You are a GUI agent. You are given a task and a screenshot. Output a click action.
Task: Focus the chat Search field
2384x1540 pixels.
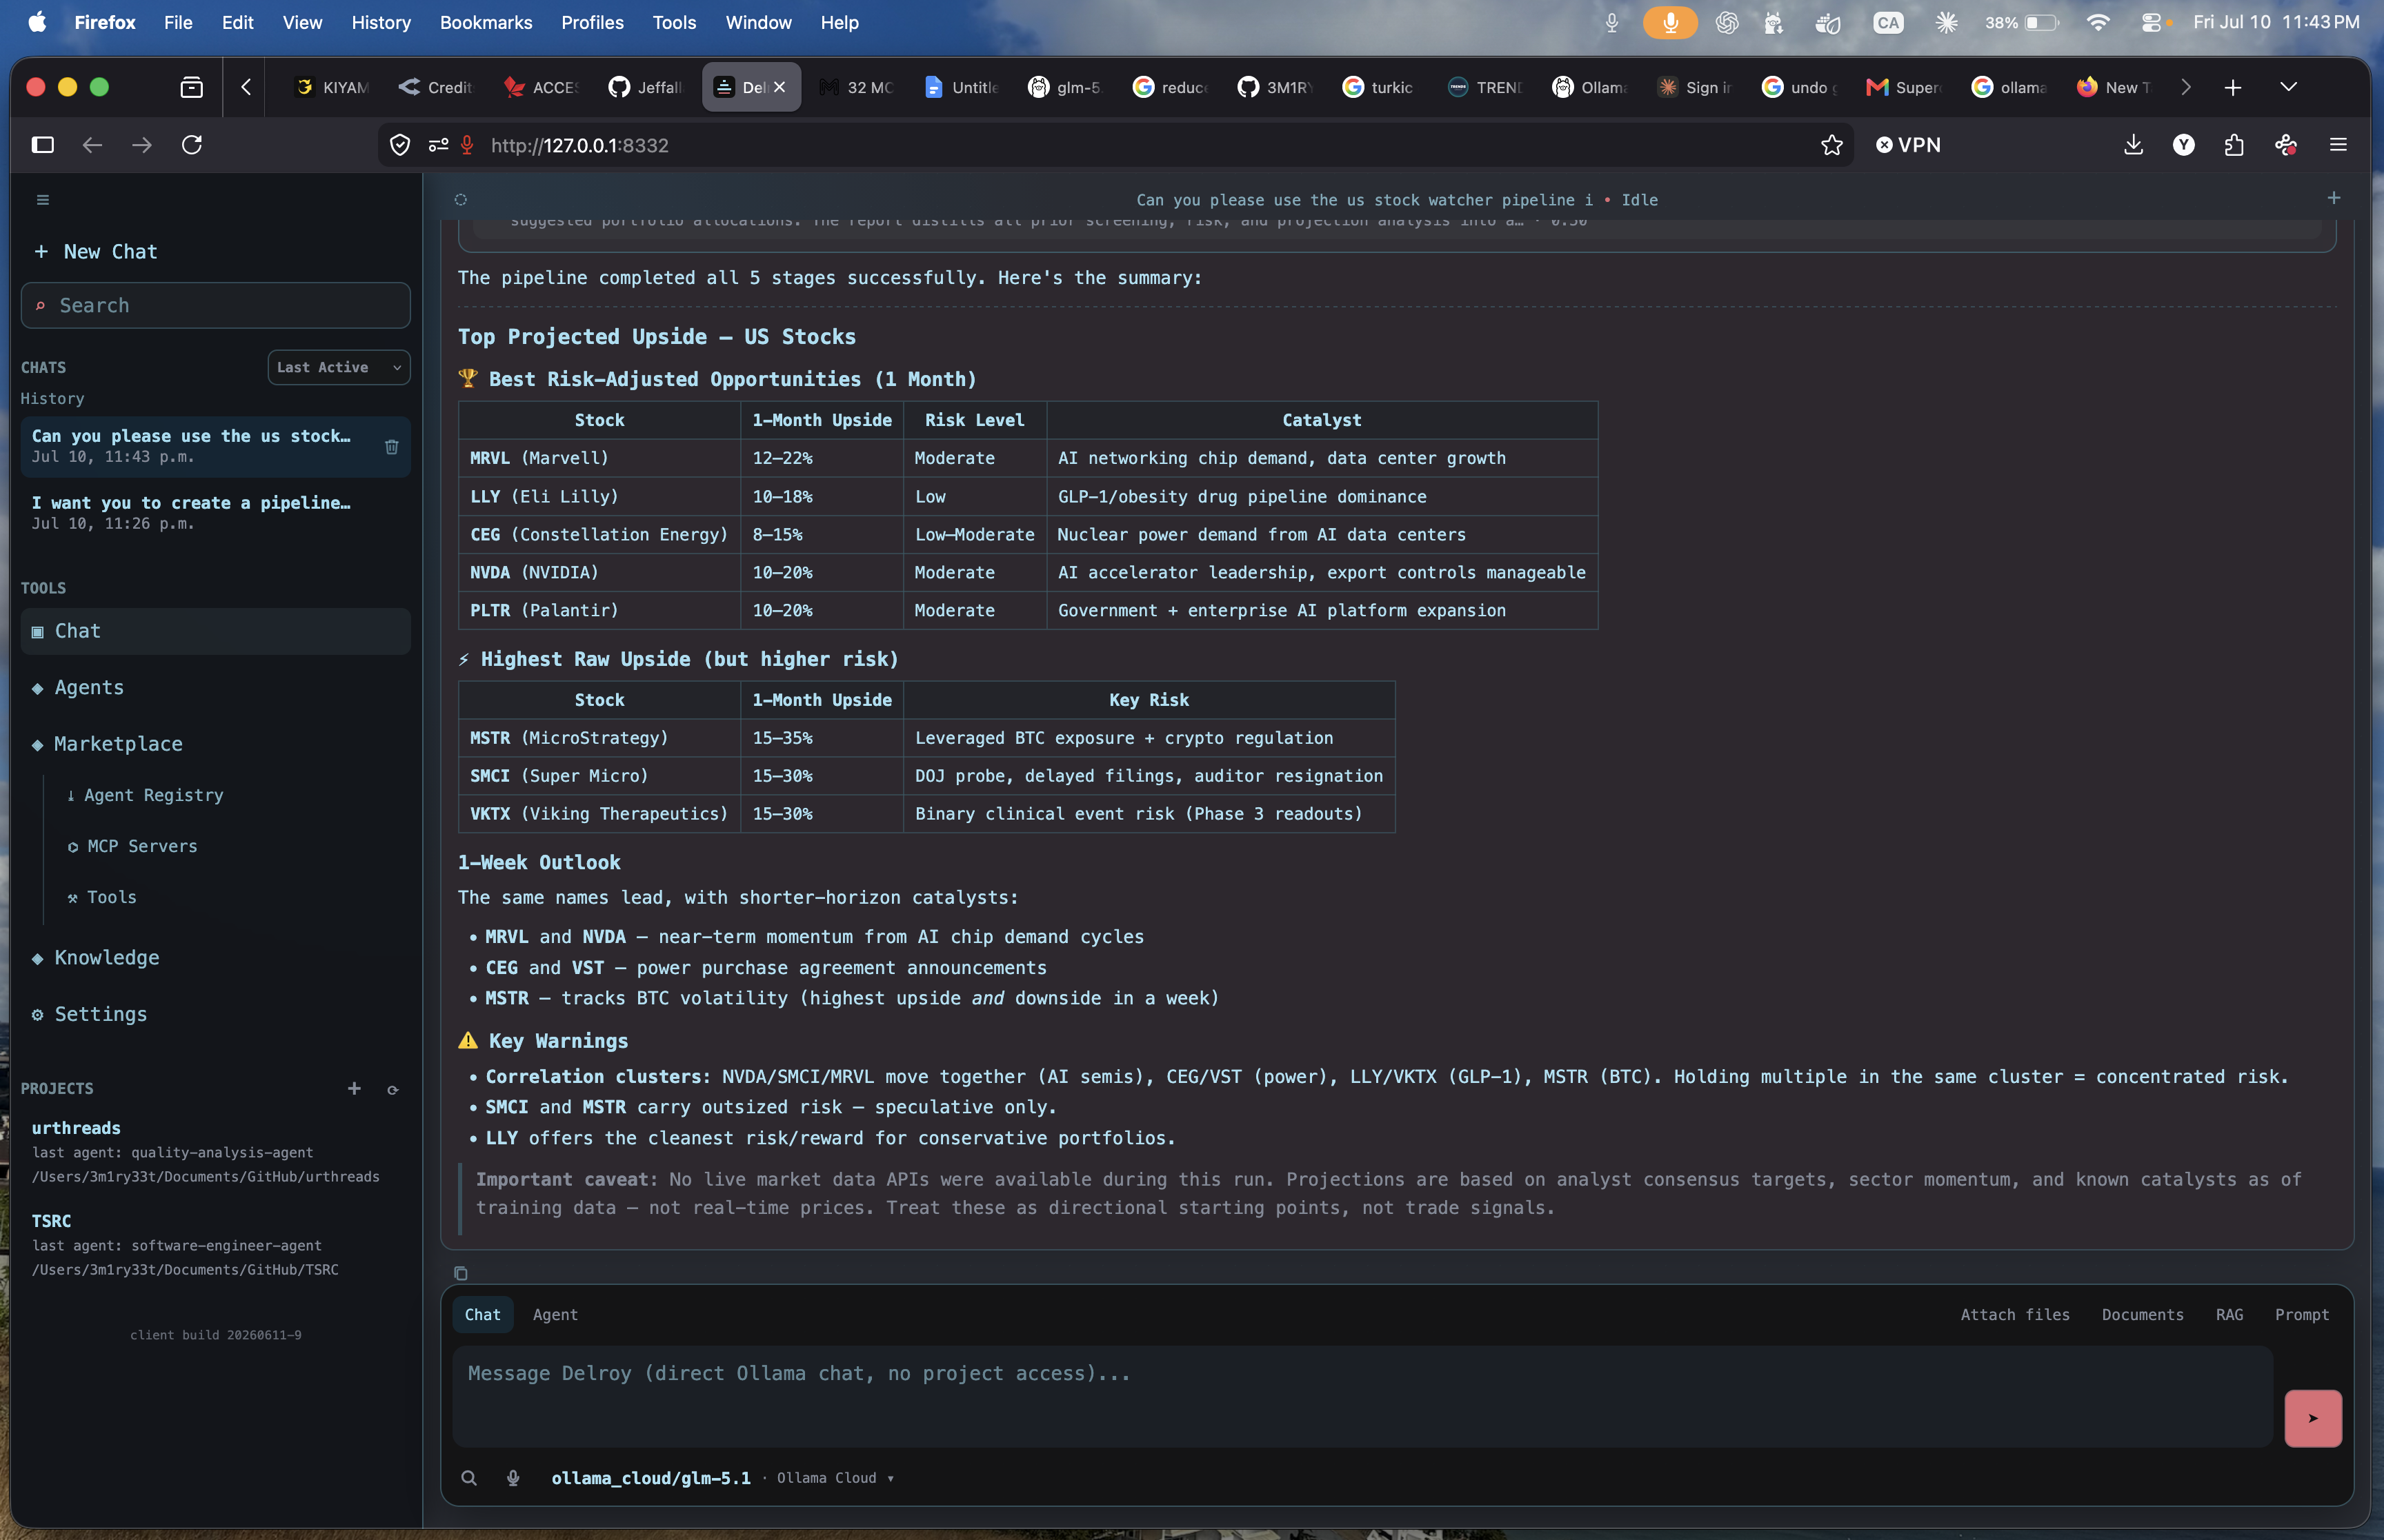215,305
